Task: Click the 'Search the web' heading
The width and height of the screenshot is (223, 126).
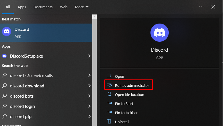Action: (15, 66)
